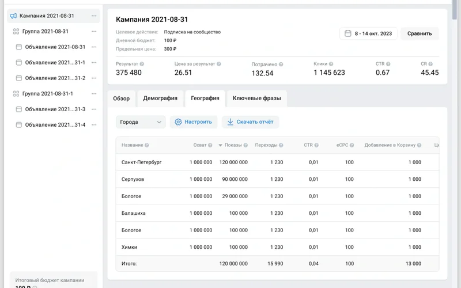Open date range 8 - 14 окт. 2023
461x288 pixels.
coord(368,33)
